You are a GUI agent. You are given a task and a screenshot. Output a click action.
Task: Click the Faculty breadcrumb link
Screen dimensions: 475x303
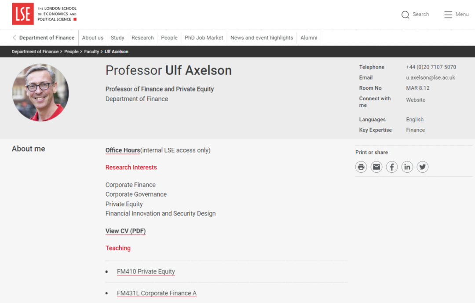(91, 52)
